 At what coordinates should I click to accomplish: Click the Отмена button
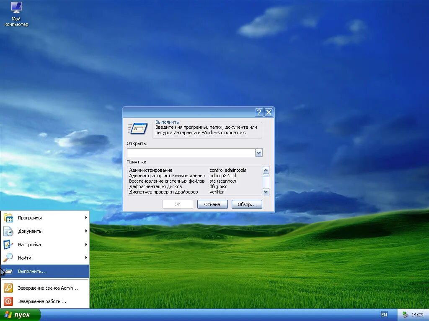[x=212, y=204]
